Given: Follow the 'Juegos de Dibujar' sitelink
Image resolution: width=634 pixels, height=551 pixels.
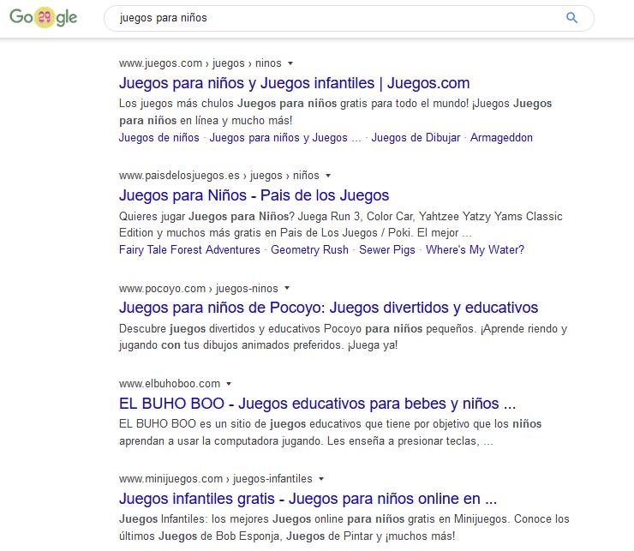Looking at the screenshot, I should [x=416, y=138].
